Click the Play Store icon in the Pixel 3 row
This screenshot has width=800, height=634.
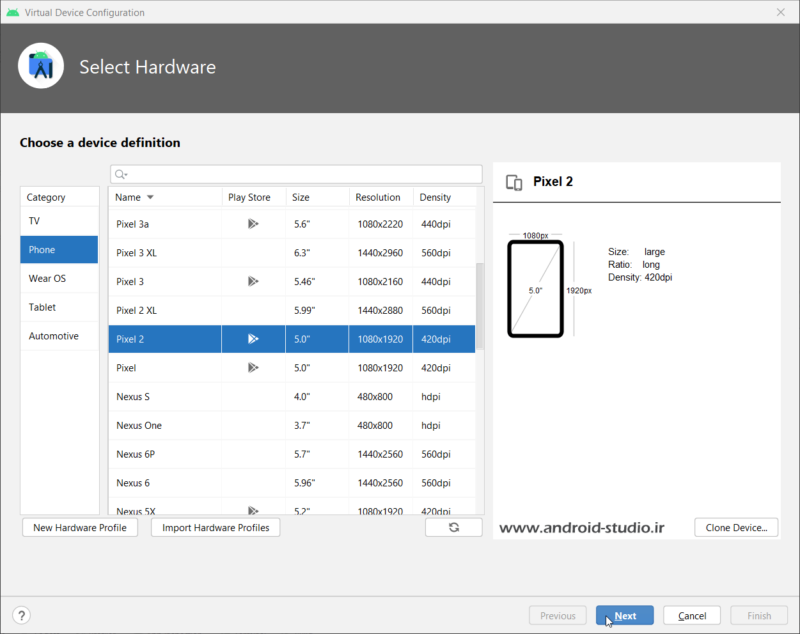point(253,281)
